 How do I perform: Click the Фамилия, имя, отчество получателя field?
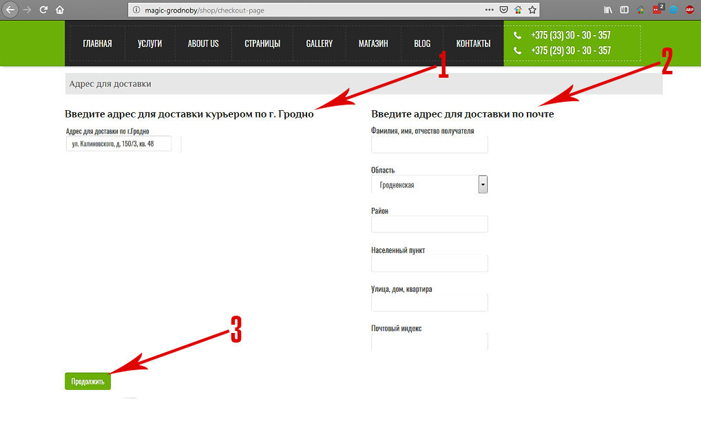[x=429, y=144]
